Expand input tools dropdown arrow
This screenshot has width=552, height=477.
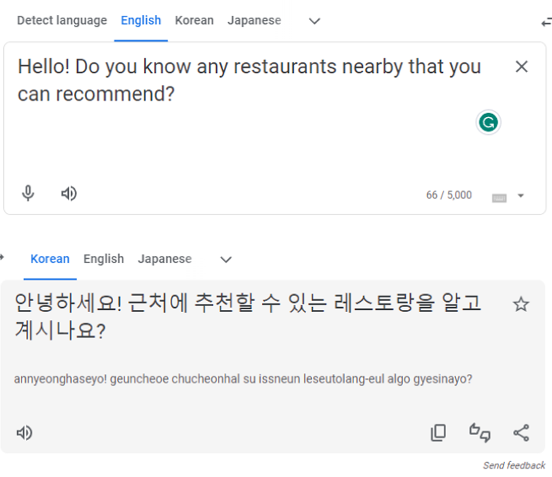point(521,196)
